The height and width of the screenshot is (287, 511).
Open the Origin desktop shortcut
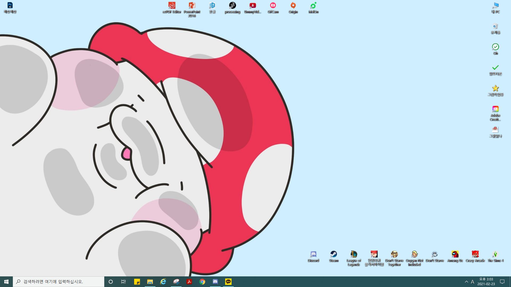pyautogui.click(x=293, y=6)
